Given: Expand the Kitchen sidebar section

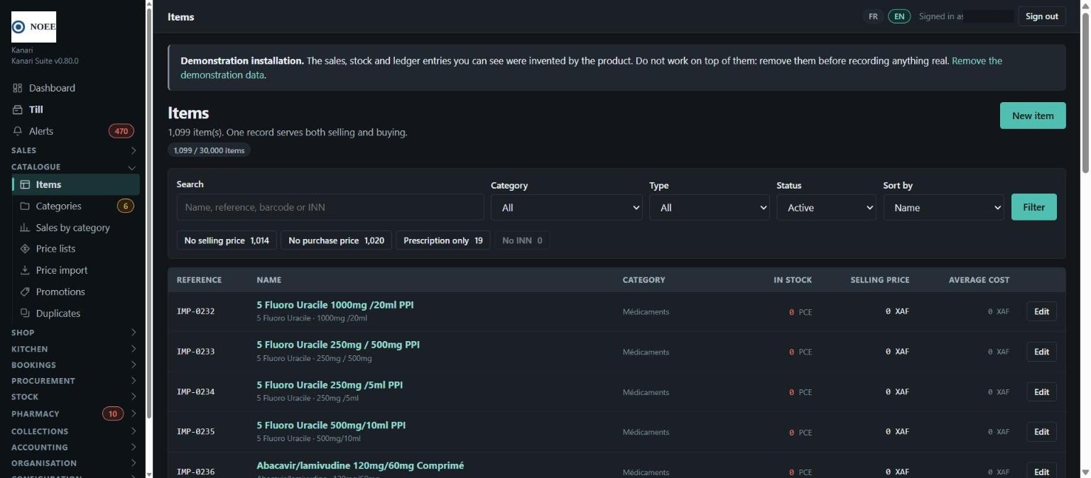Looking at the screenshot, I should 74,349.
